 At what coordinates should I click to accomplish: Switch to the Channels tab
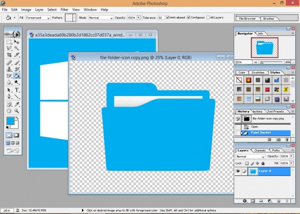[260, 150]
